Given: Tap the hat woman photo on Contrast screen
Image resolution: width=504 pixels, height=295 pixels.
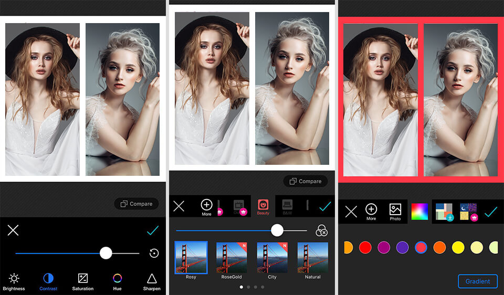Looking at the screenshot, I should [x=43, y=99].
